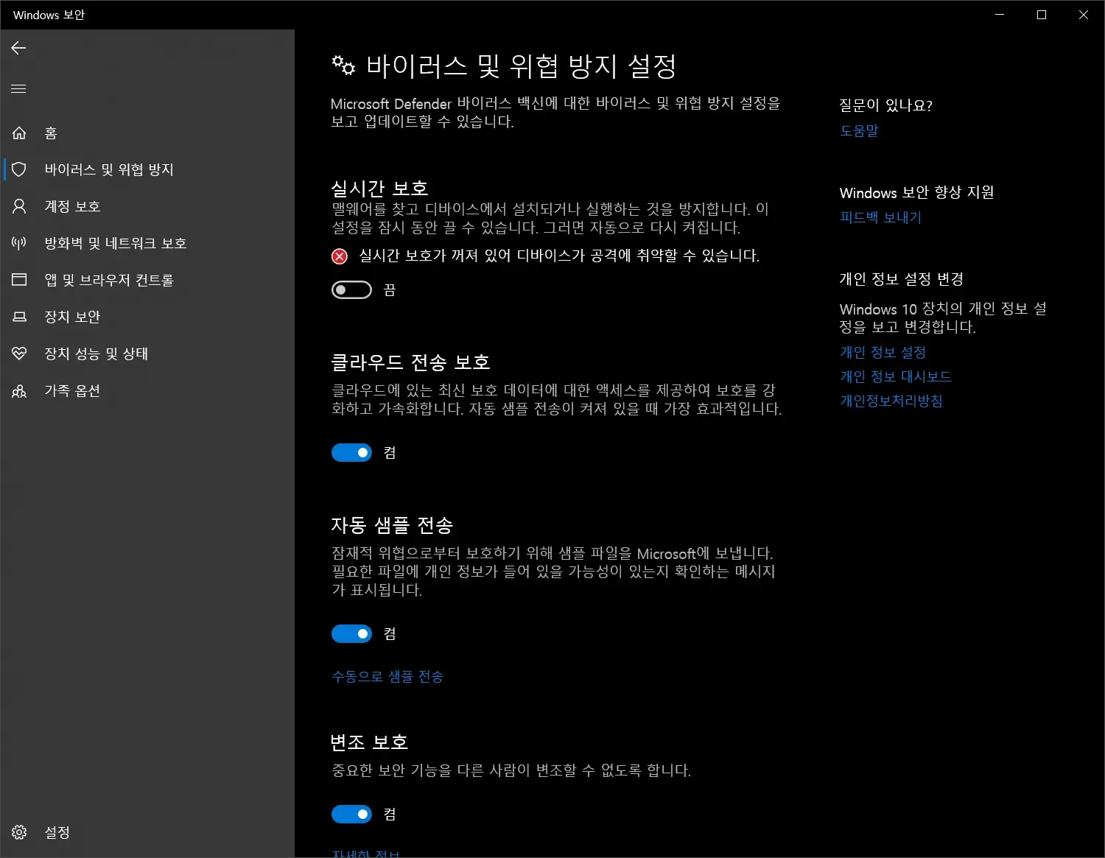Screen dimensions: 1105x858
Task: Click the 바이러스 및 위협 방지 설정 title
Action: point(522,66)
